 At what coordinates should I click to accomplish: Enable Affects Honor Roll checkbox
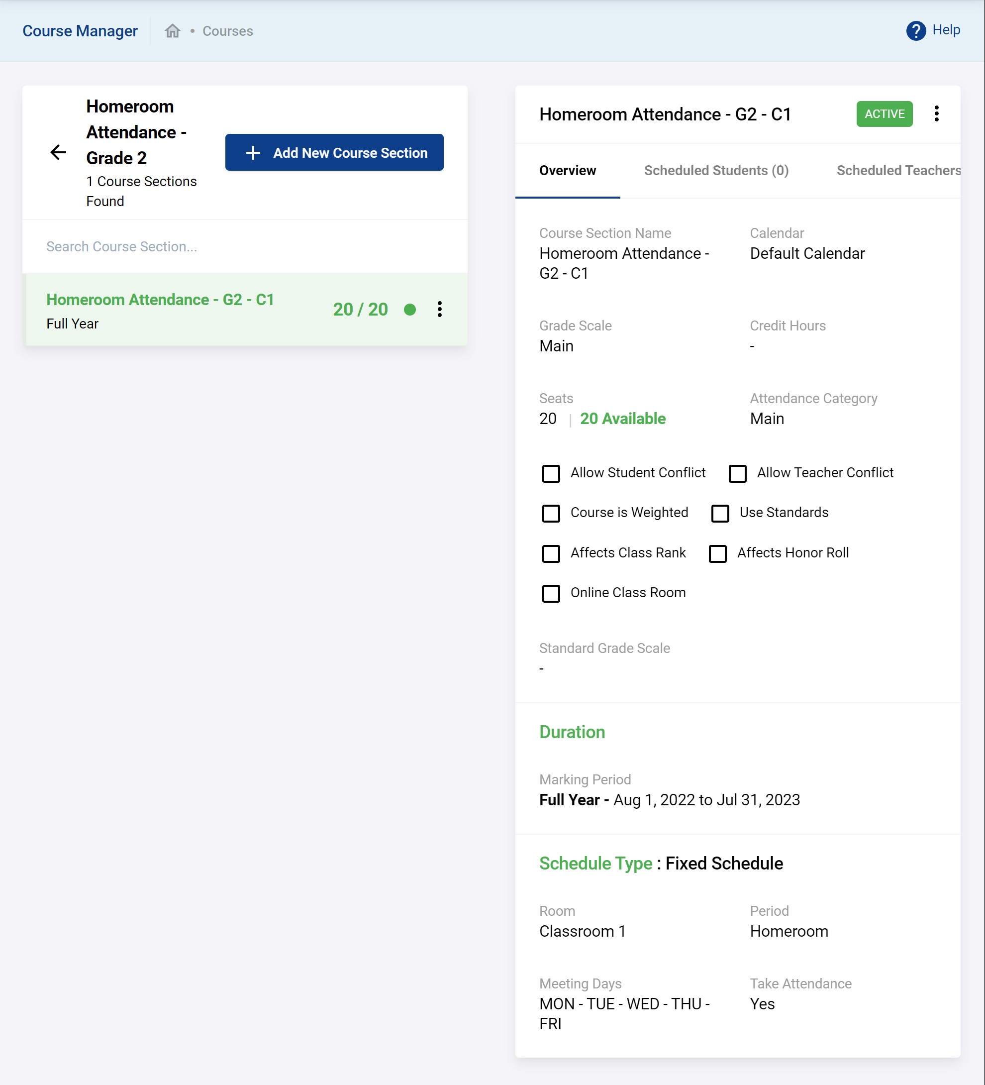point(718,553)
